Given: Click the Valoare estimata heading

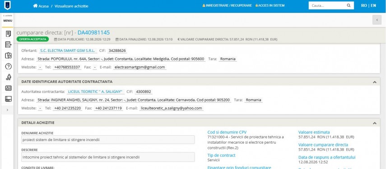Looking at the screenshot, I should point(314,132).
